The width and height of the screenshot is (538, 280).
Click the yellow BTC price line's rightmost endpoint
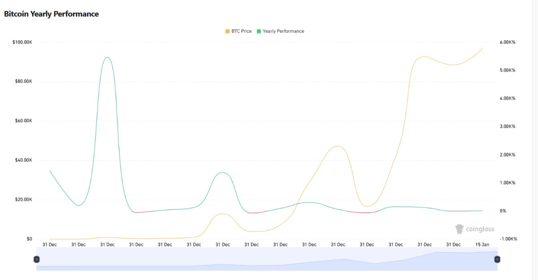[x=482, y=48]
